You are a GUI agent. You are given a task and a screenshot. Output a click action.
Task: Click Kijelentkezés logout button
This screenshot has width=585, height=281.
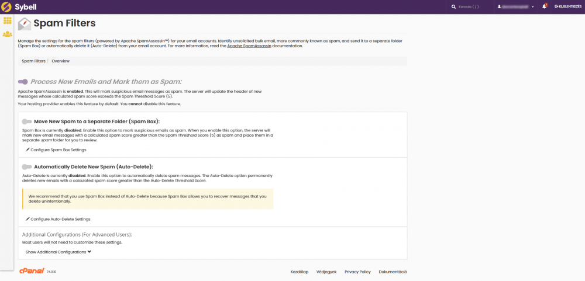coord(568,6)
